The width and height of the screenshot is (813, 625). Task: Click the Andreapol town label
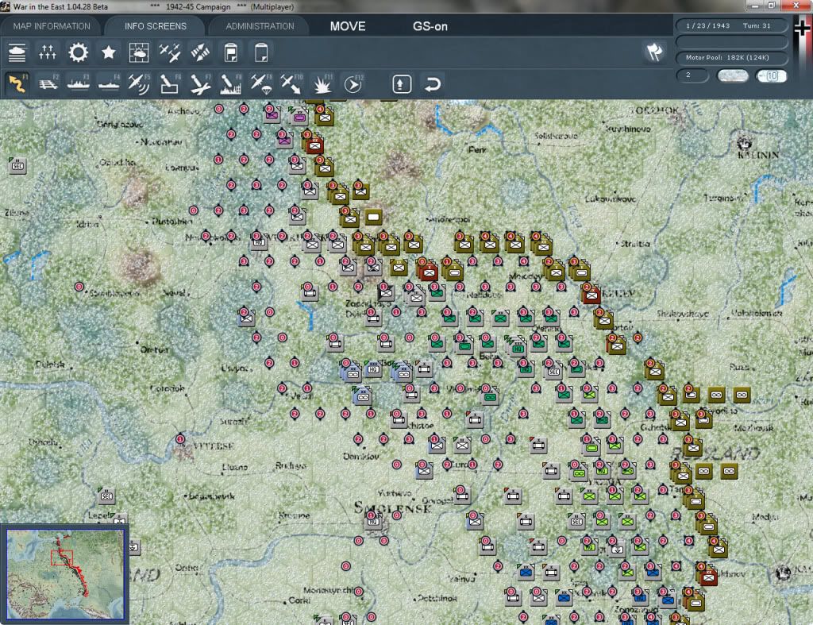click(x=449, y=219)
